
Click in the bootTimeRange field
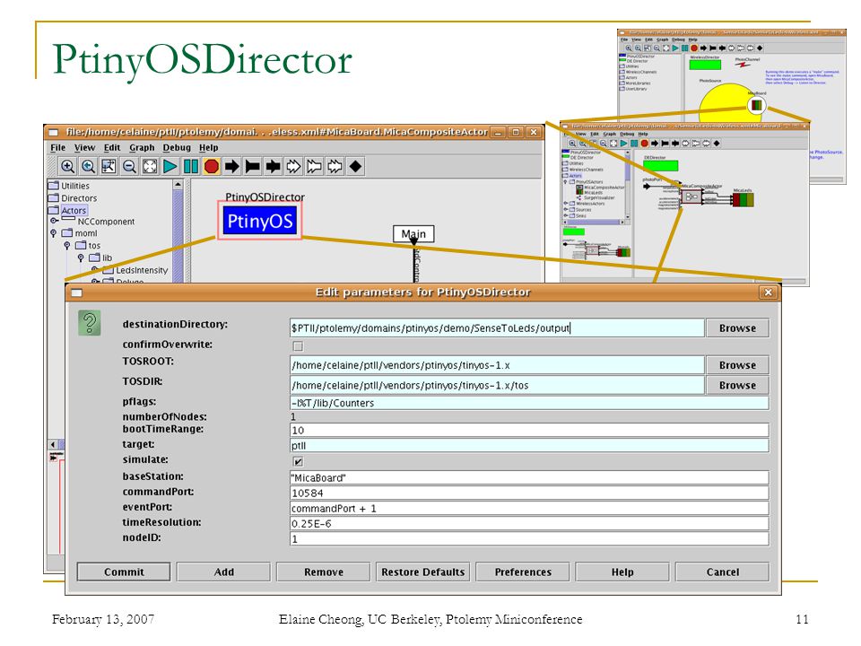pyautogui.click(x=529, y=430)
